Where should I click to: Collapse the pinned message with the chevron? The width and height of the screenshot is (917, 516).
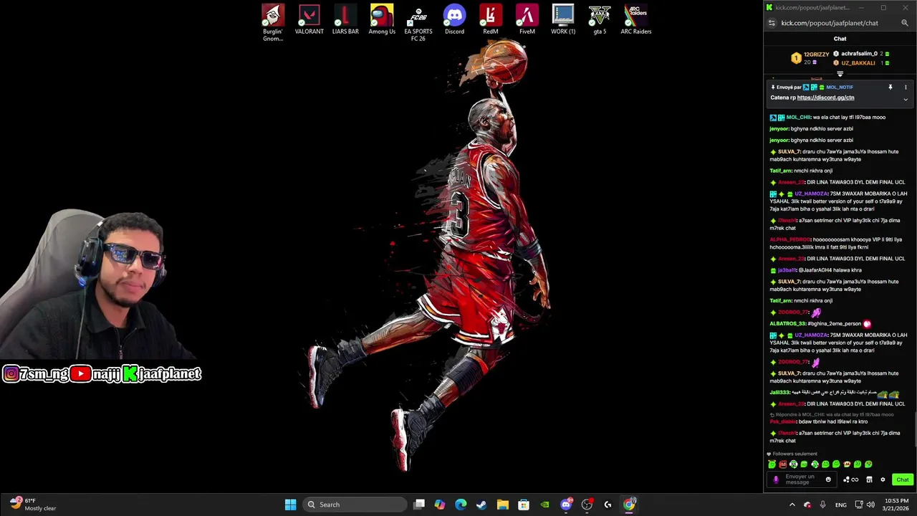(906, 99)
